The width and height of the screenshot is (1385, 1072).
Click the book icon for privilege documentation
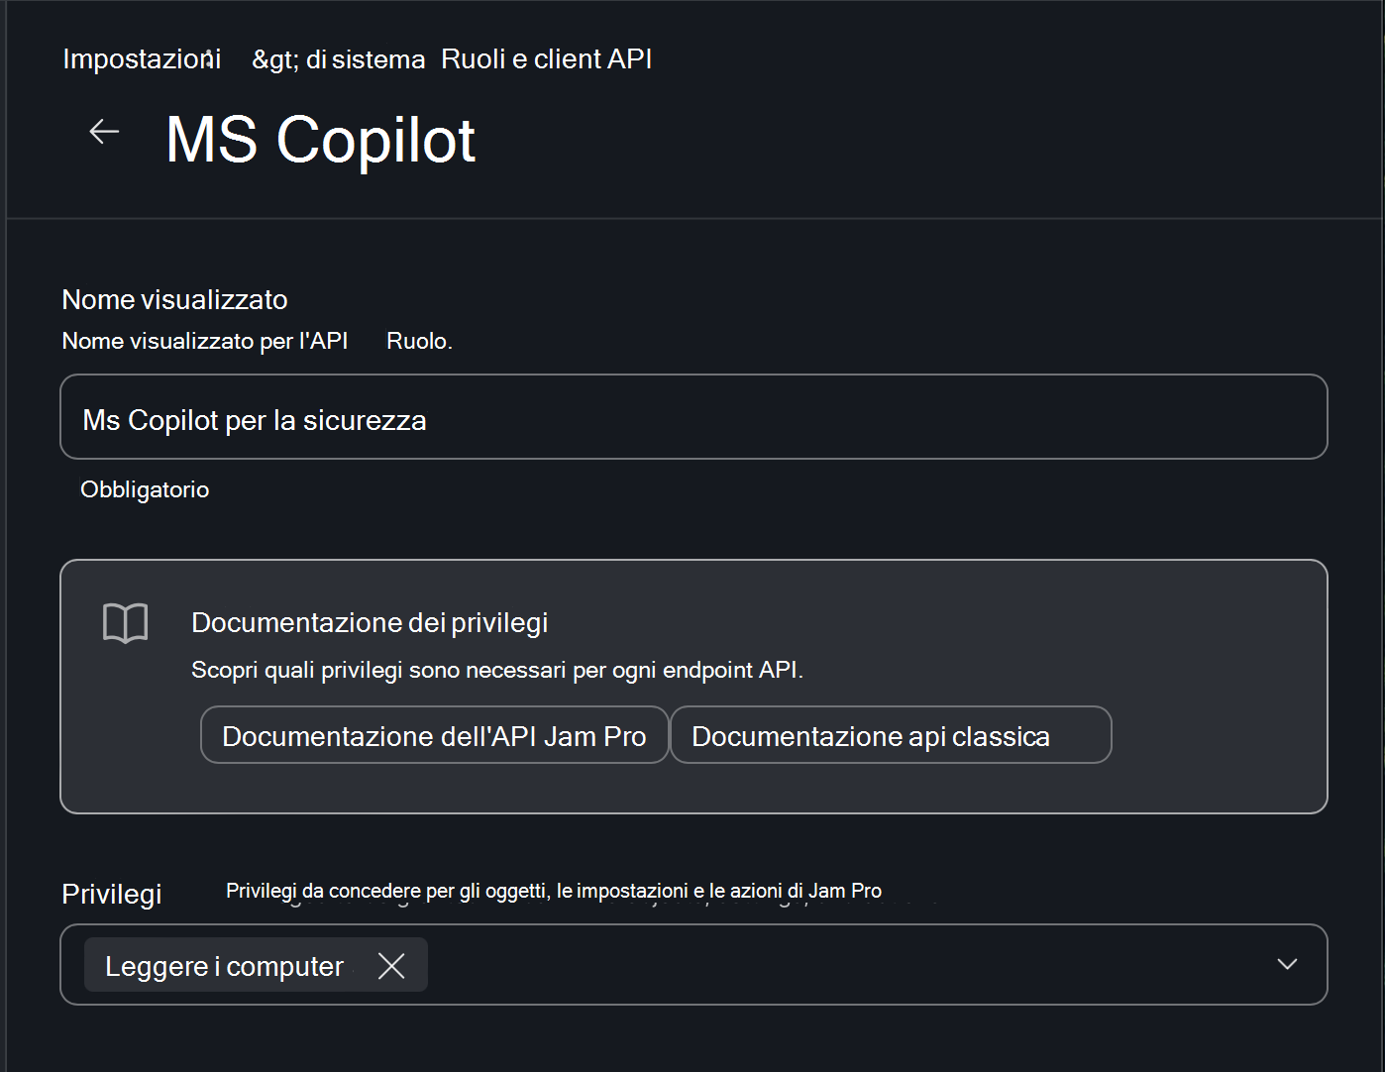tap(126, 622)
